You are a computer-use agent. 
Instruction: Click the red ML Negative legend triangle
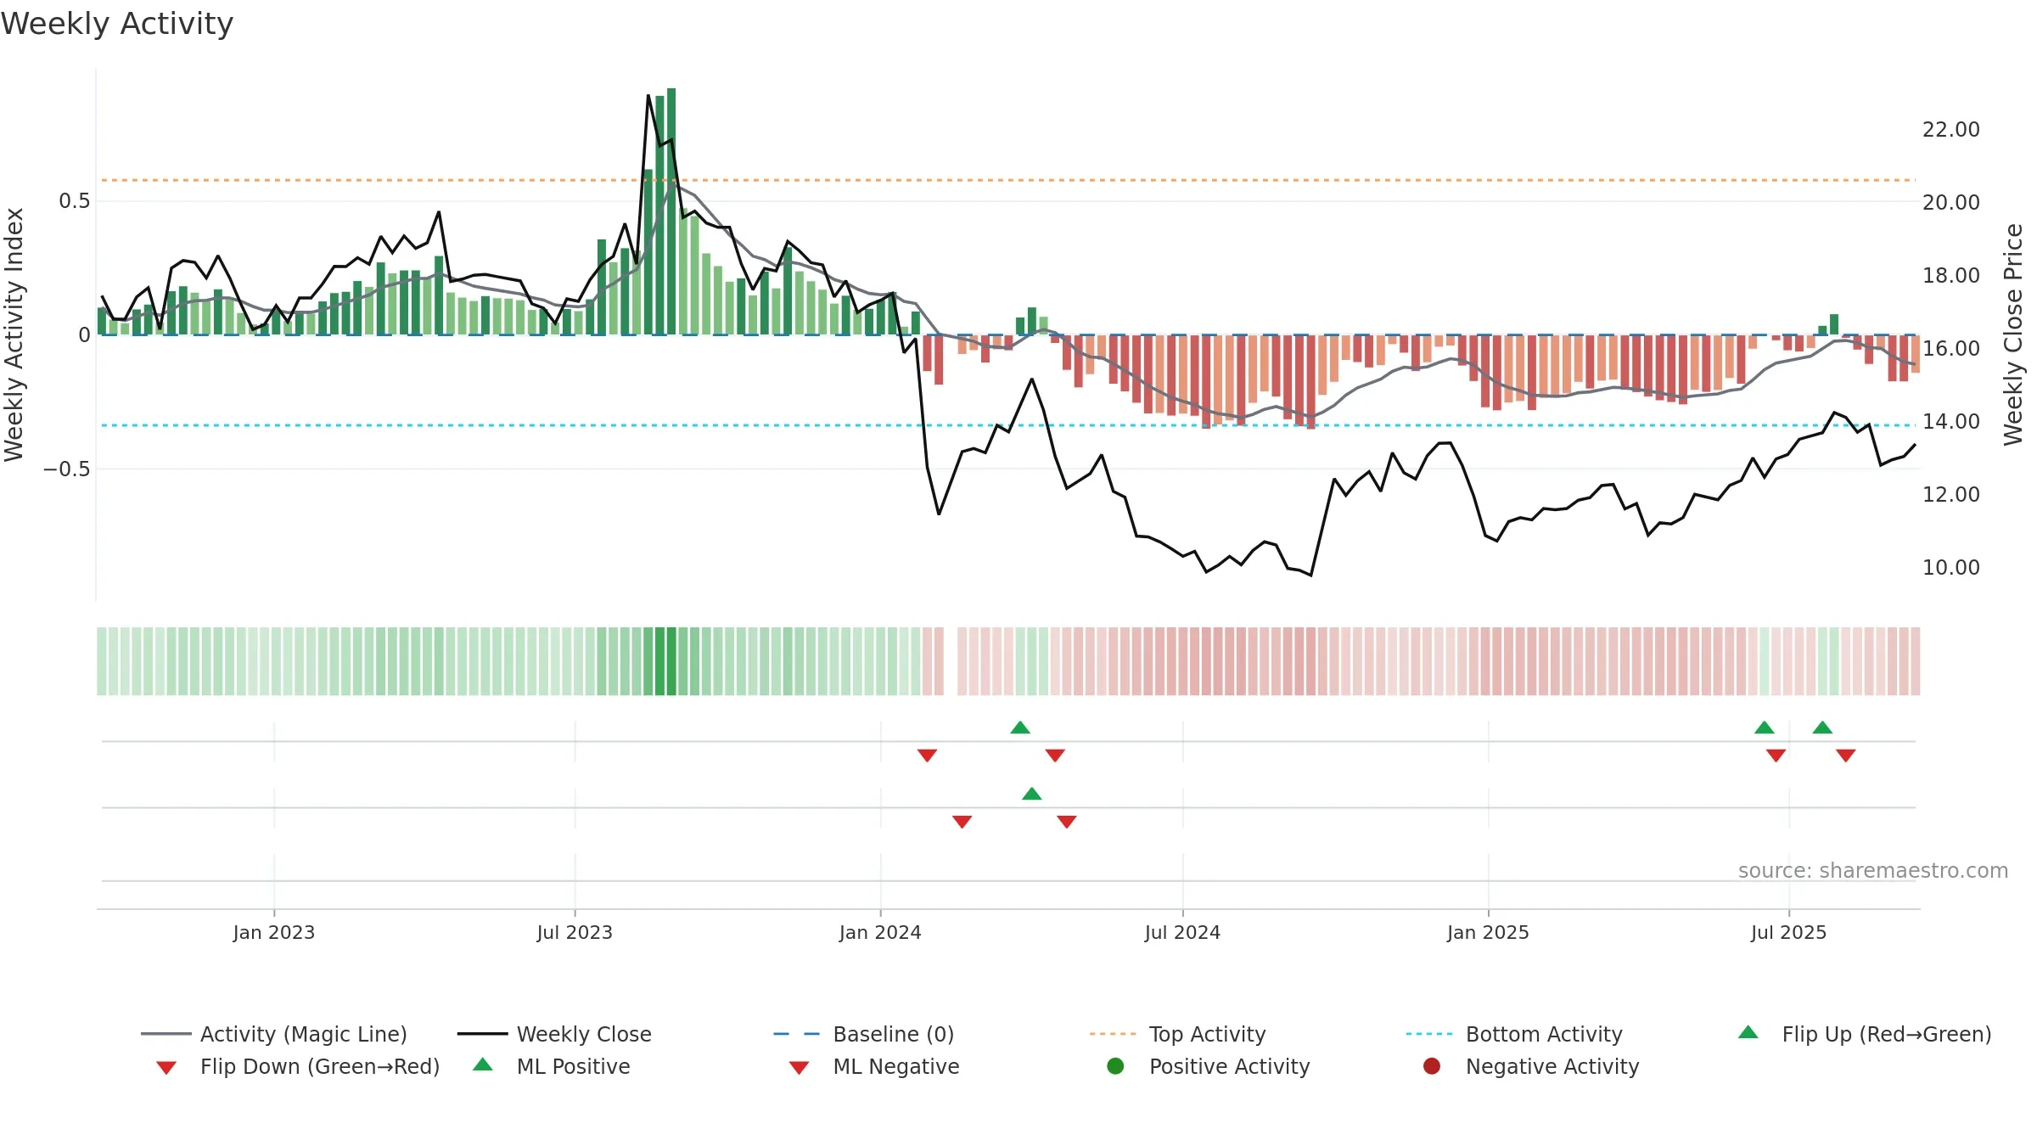(x=799, y=1068)
